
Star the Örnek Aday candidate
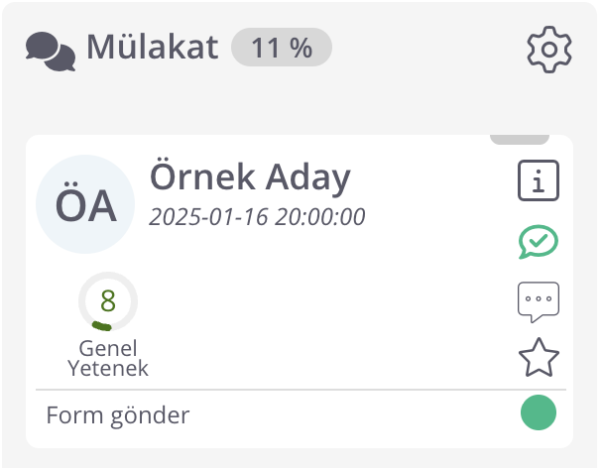(539, 357)
